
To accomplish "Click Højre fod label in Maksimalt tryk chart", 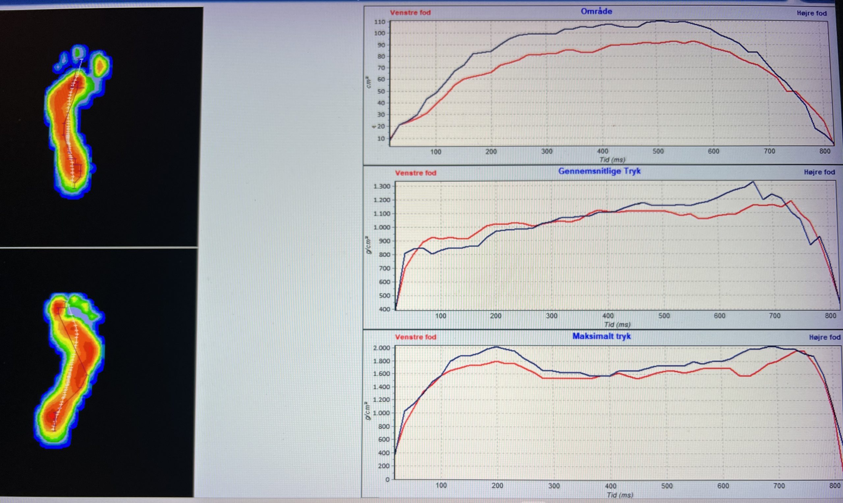I will pos(824,337).
